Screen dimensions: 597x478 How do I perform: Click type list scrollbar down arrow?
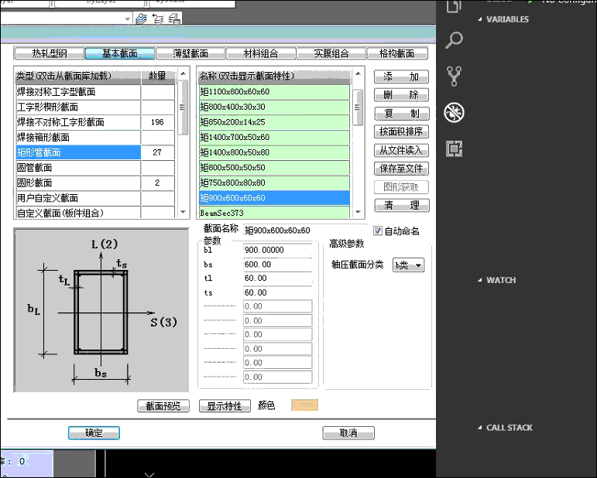point(184,212)
